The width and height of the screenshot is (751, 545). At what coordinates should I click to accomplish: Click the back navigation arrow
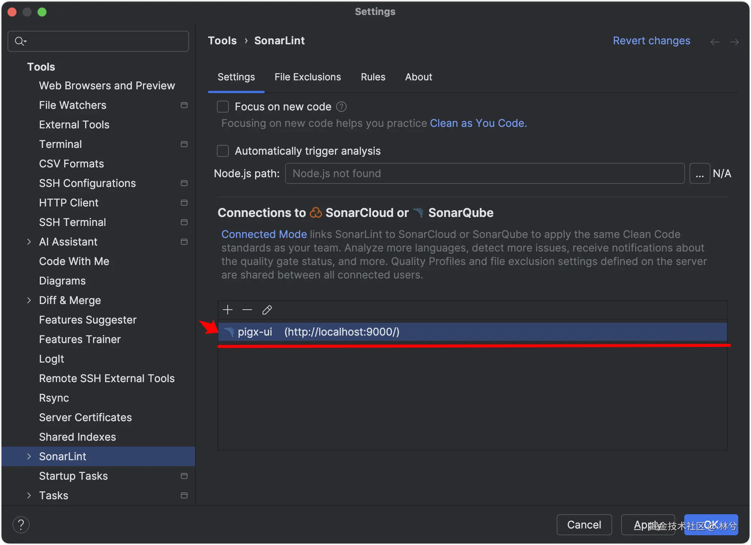tap(715, 42)
